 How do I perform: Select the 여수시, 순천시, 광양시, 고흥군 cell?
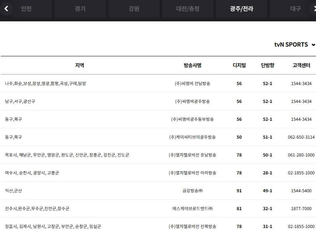pyautogui.click(x=32, y=173)
